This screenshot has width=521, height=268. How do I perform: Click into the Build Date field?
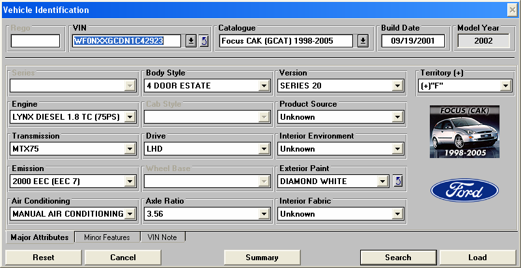413,41
